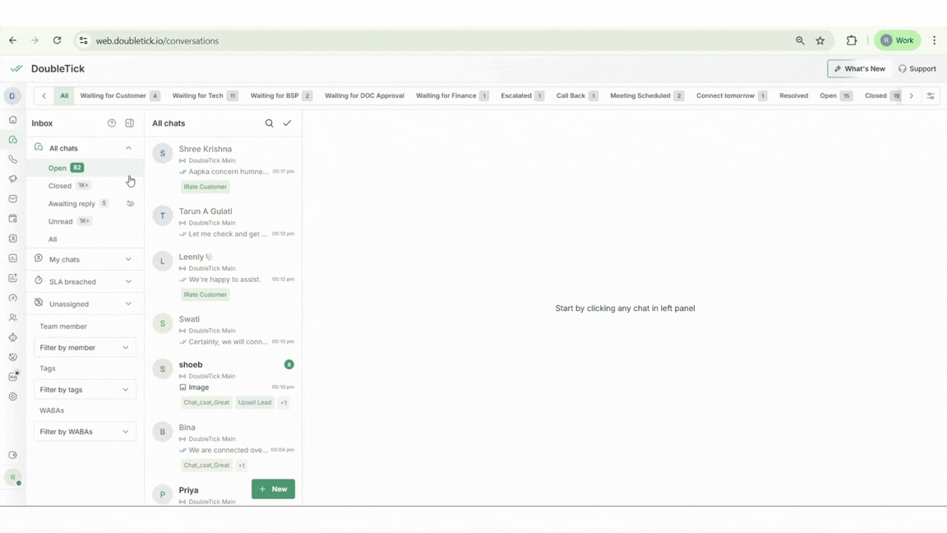The width and height of the screenshot is (947, 533).
Task: Toggle the icon next to Awaiting reply
Action: (x=130, y=203)
